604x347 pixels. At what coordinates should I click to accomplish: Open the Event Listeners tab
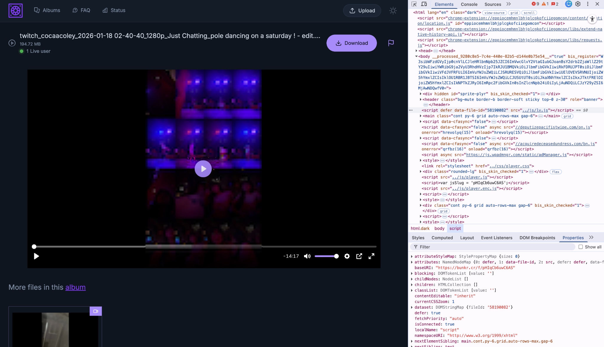point(496,238)
